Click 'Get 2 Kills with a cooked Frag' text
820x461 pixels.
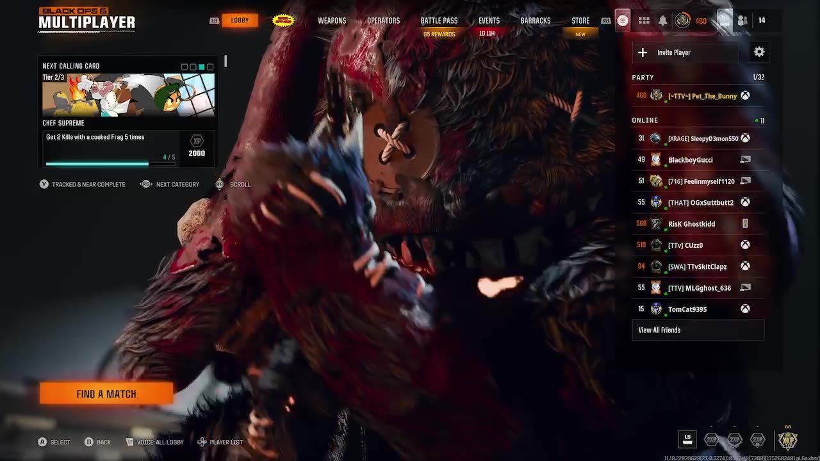pos(95,137)
